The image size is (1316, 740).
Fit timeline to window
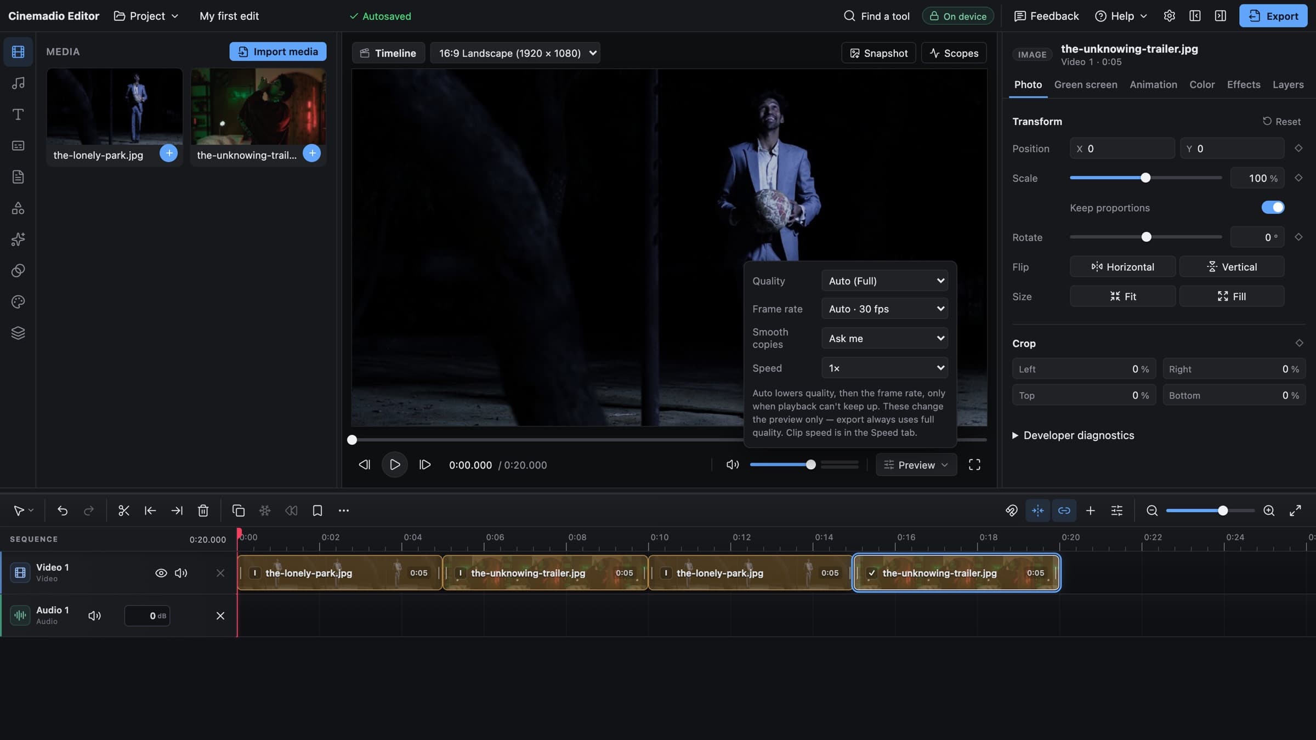tap(1295, 511)
